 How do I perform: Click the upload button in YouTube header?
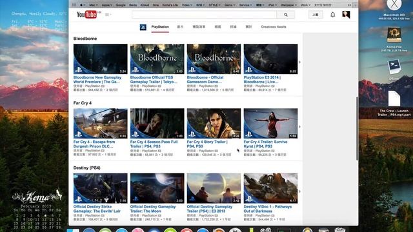(316, 15)
